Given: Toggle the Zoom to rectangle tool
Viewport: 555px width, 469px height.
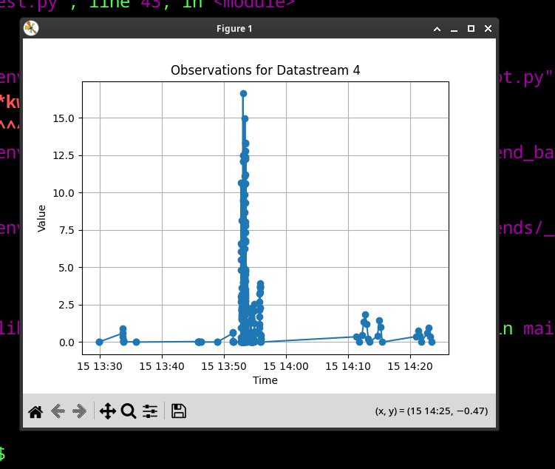Looking at the screenshot, I should click(x=128, y=411).
